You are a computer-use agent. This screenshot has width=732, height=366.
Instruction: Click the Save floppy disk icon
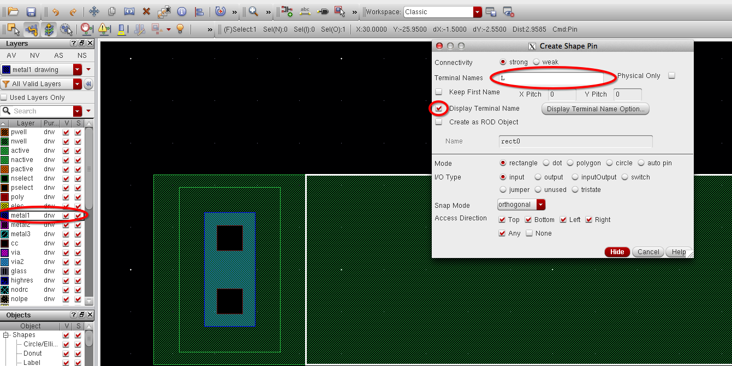(x=31, y=11)
